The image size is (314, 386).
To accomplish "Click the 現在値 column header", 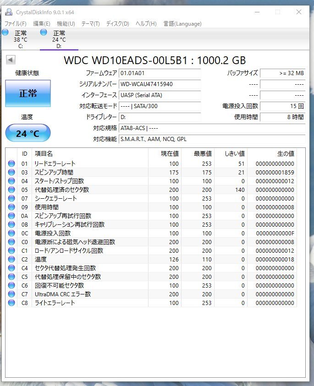I will [165, 153].
